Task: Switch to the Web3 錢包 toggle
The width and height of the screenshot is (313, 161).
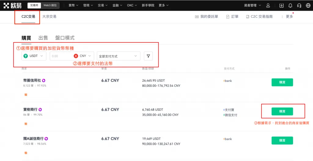Action: (x=50, y=5)
